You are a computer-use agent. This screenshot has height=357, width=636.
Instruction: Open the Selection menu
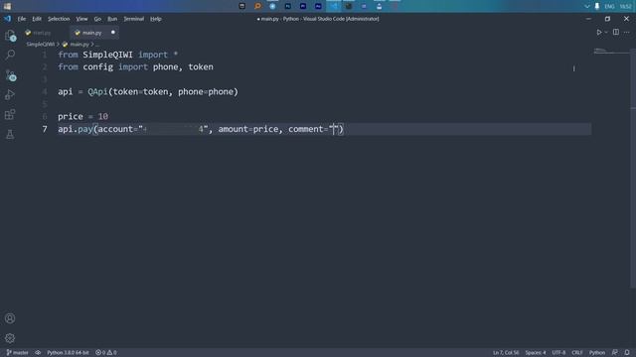59,19
